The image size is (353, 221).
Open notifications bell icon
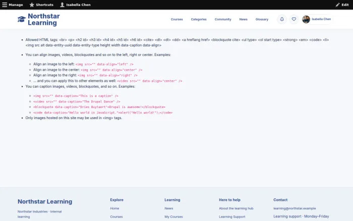pyautogui.click(x=282, y=19)
